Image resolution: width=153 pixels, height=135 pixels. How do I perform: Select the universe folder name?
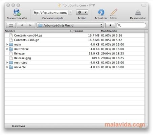click(x=20, y=67)
